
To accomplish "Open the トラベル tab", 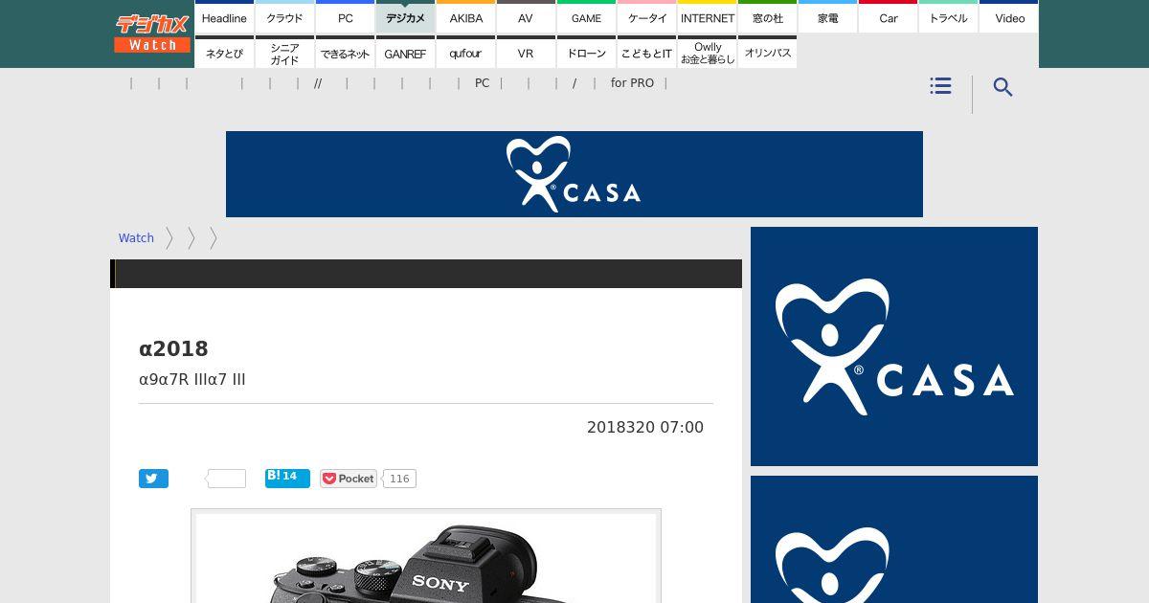I will click(x=948, y=17).
